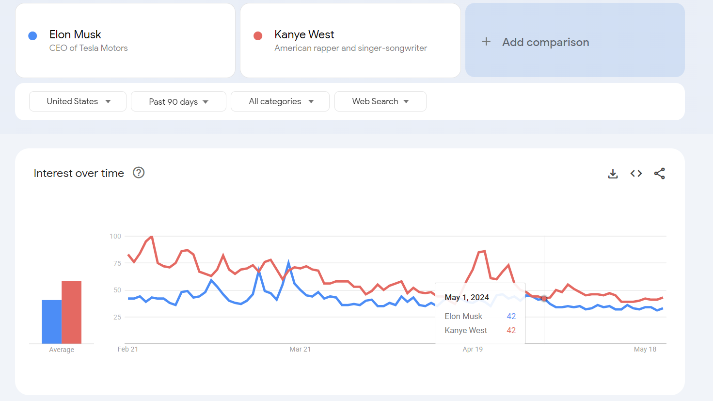Select the Kanye West search term card
Screen dimensions: 713x401
pos(350,41)
